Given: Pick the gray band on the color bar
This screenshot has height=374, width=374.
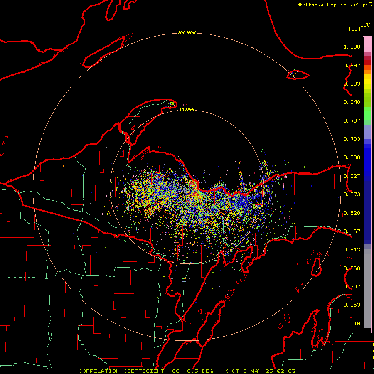Looking at the screenshot, I should coord(367,289).
